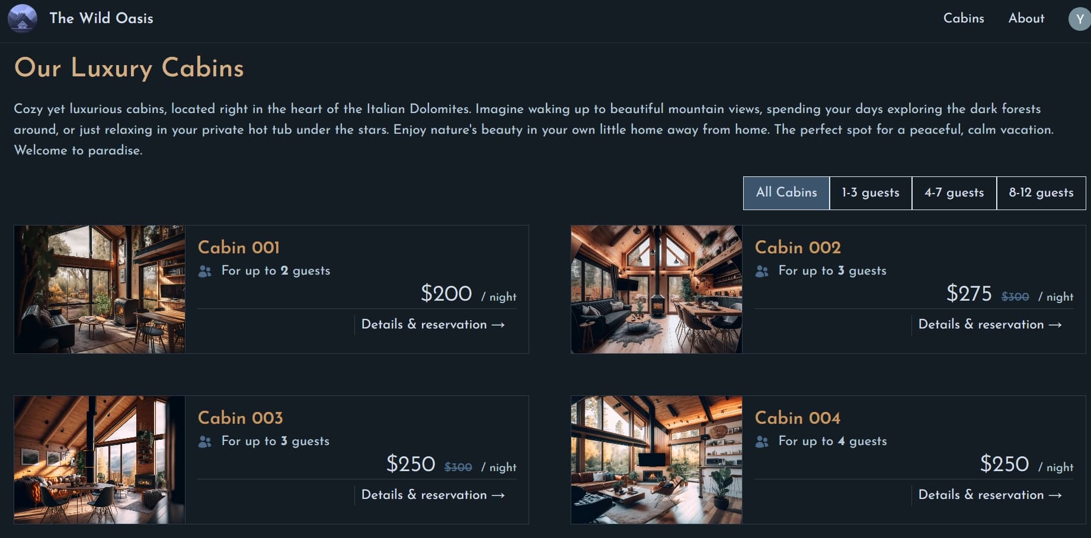1091x538 pixels.
Task: Click the Cabin 001 interior photo
Action: pyautogui.click(x=100, y=289)
